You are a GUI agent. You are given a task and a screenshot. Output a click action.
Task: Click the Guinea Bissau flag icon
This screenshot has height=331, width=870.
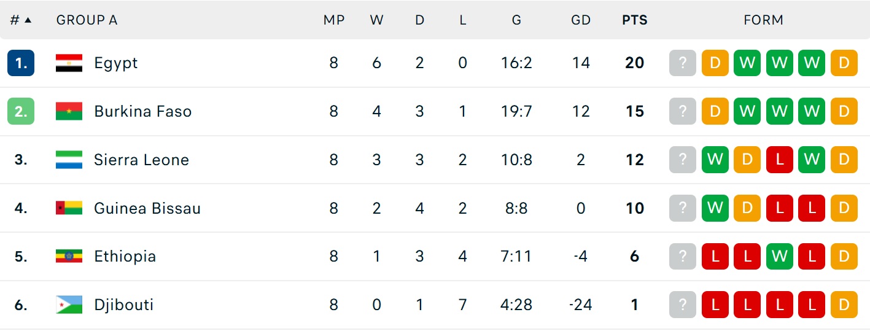(x=69, y=208)
